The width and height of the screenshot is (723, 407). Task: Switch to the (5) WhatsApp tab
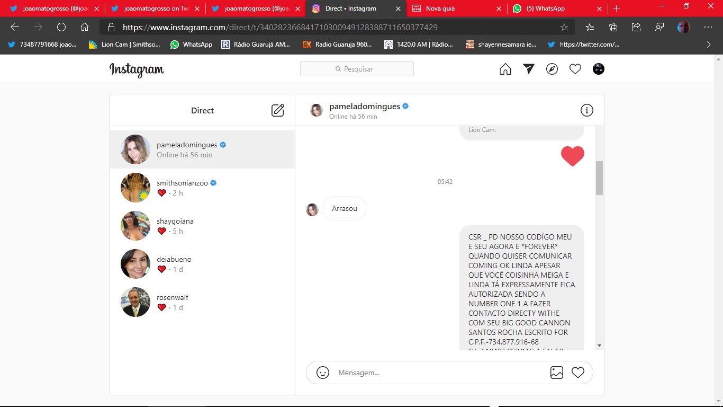click(x=557, y=8)
